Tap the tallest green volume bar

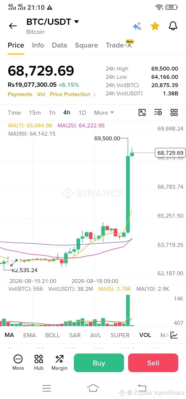pos(128,310)
